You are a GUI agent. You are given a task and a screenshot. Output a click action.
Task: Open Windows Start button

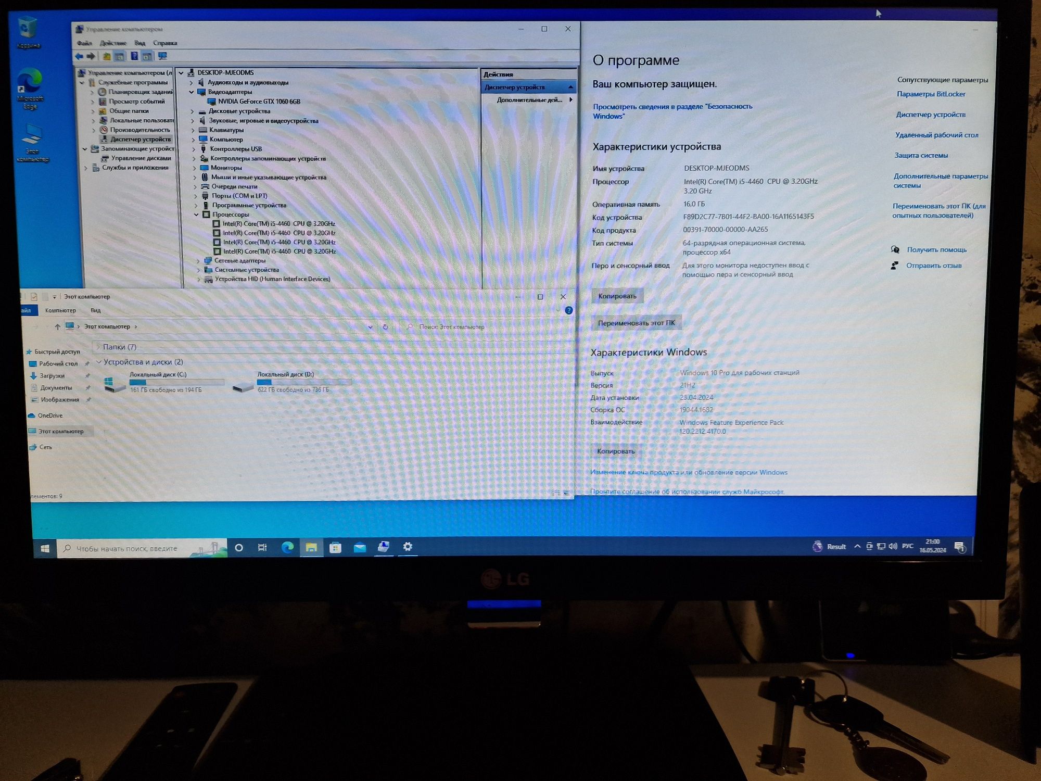click(45, 549)
